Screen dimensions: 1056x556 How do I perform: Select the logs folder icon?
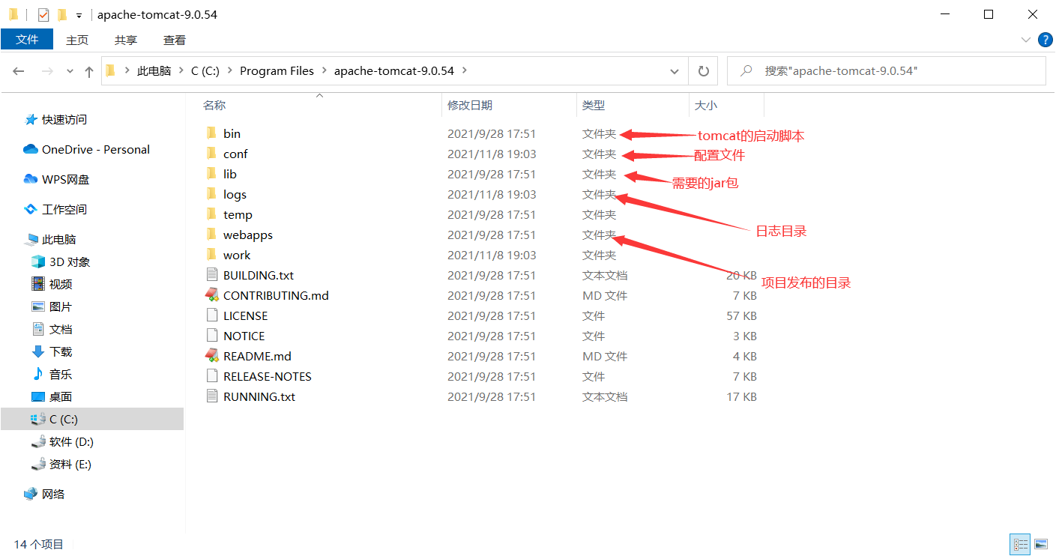[211, 194]
